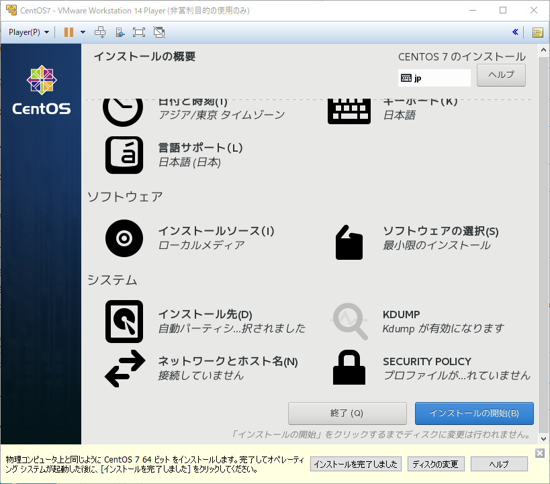
Task: Click the removable devices toolbar icon
Action: click(x=120, y=33)
